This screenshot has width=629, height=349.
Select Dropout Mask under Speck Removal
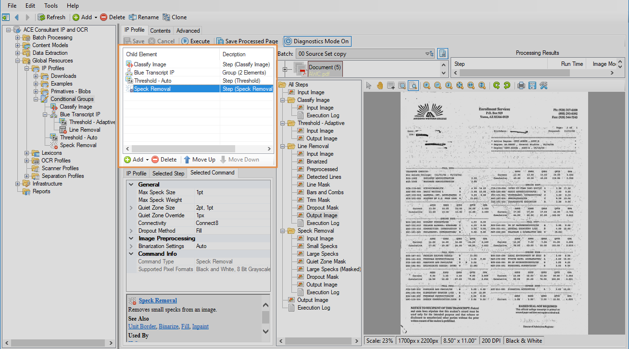322,277
